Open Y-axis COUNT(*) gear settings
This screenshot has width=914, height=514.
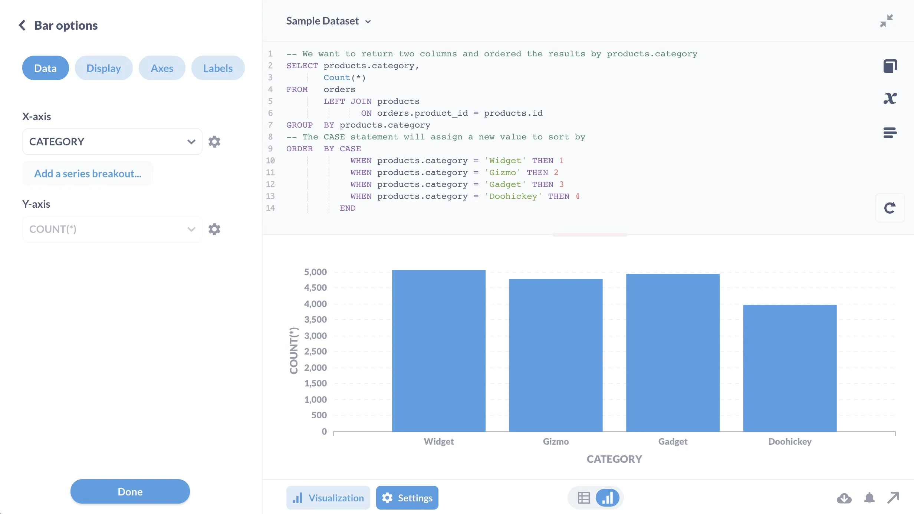point(214,229)
